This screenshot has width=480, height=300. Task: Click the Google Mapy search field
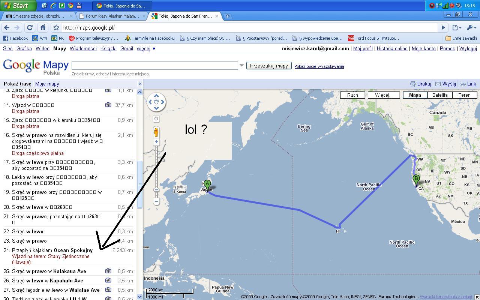click(155, 66)
